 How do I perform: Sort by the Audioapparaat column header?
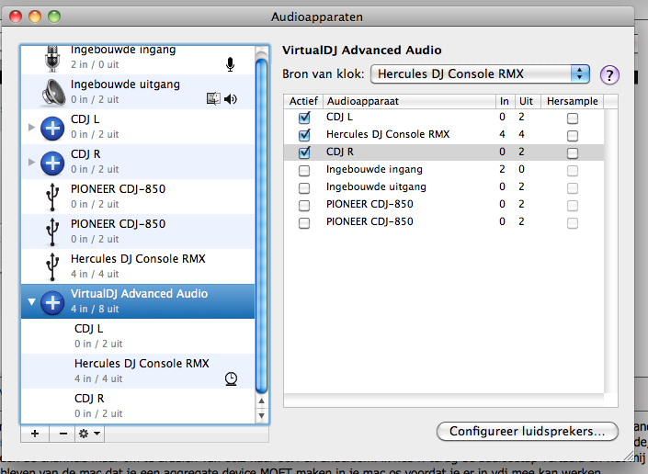tap(409, 102)
